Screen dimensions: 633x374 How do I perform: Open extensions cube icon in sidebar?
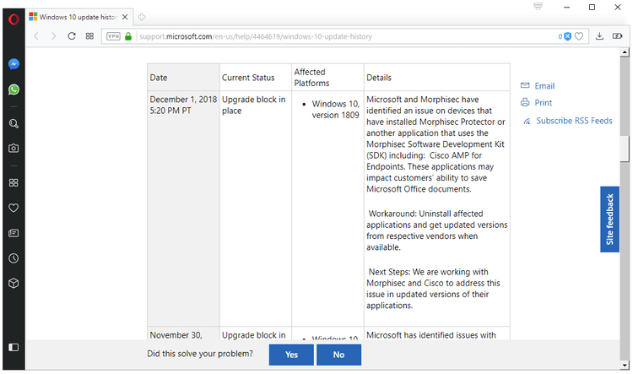[14, 283]
